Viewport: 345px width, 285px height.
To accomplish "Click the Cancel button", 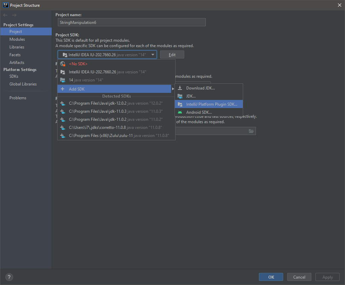I will tap(299, 277).
